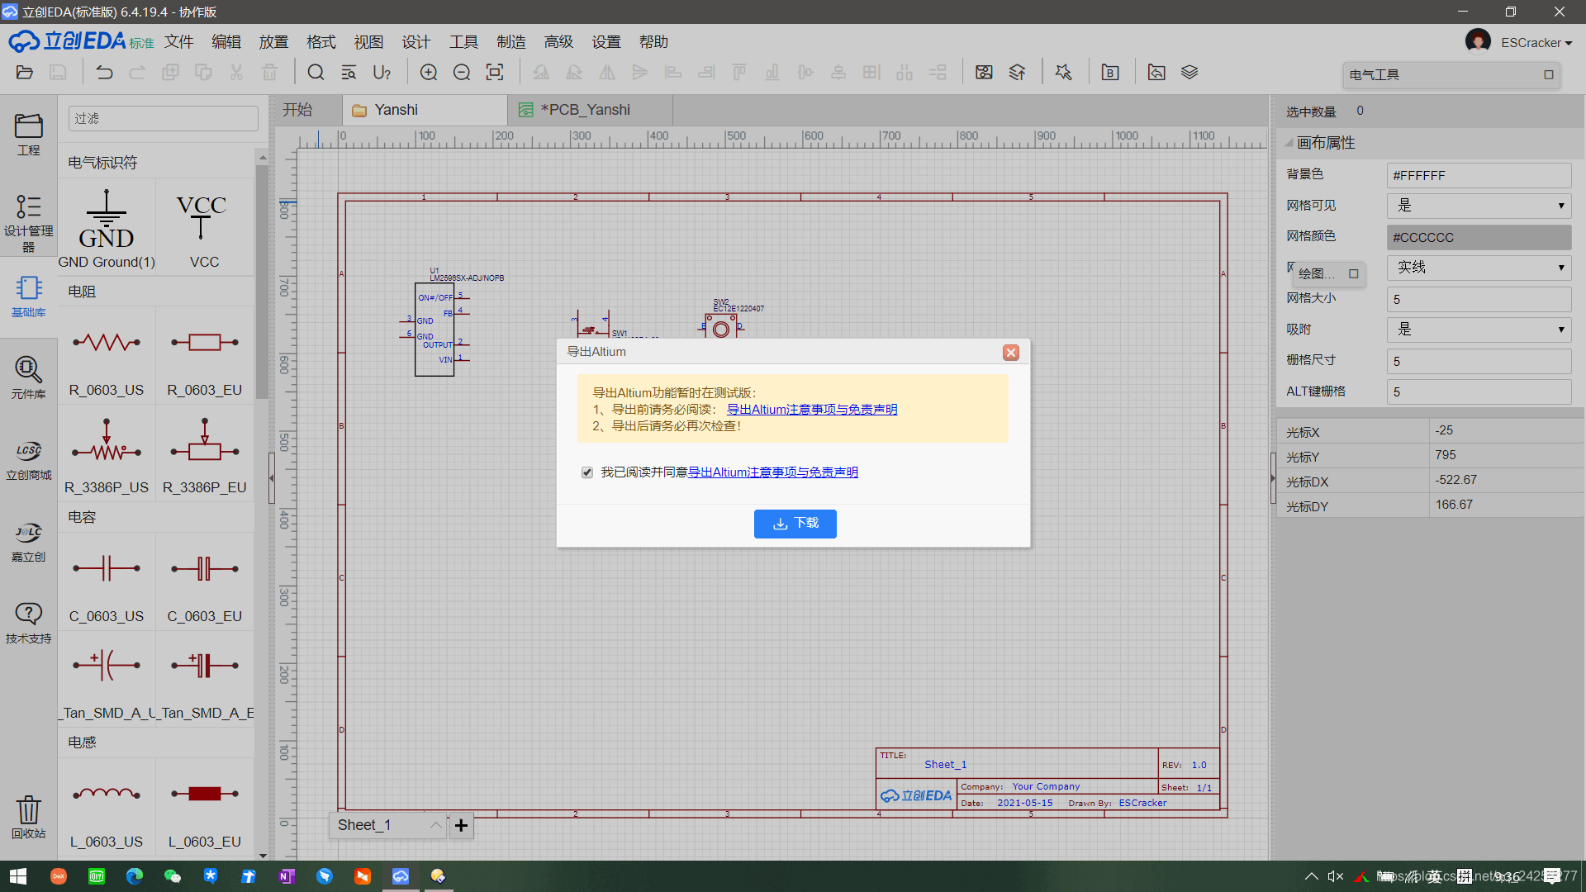Viewport: 1586px width, 892px height.
Task: Open Microsoft Edge from the taskbar
Action: pyautogui.click(x=134, y=876)
